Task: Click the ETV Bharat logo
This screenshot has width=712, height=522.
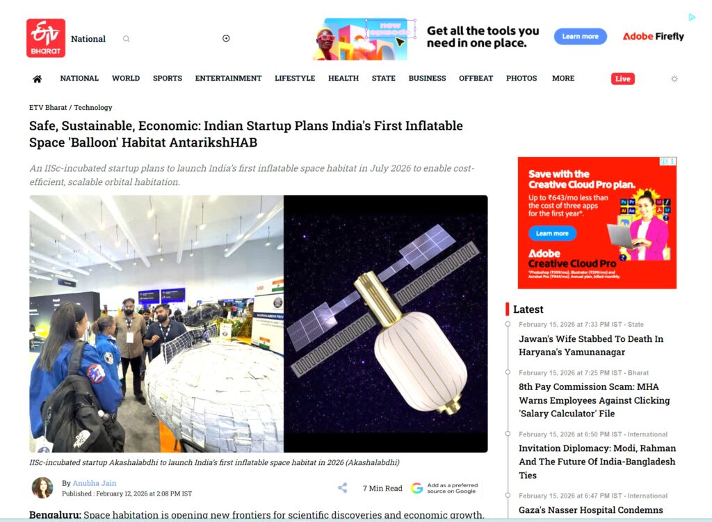Action: [x=46, y=38]
